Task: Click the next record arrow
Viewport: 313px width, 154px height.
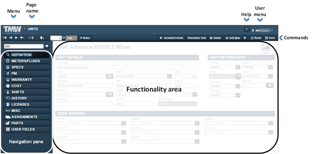Action: point(16,38)
